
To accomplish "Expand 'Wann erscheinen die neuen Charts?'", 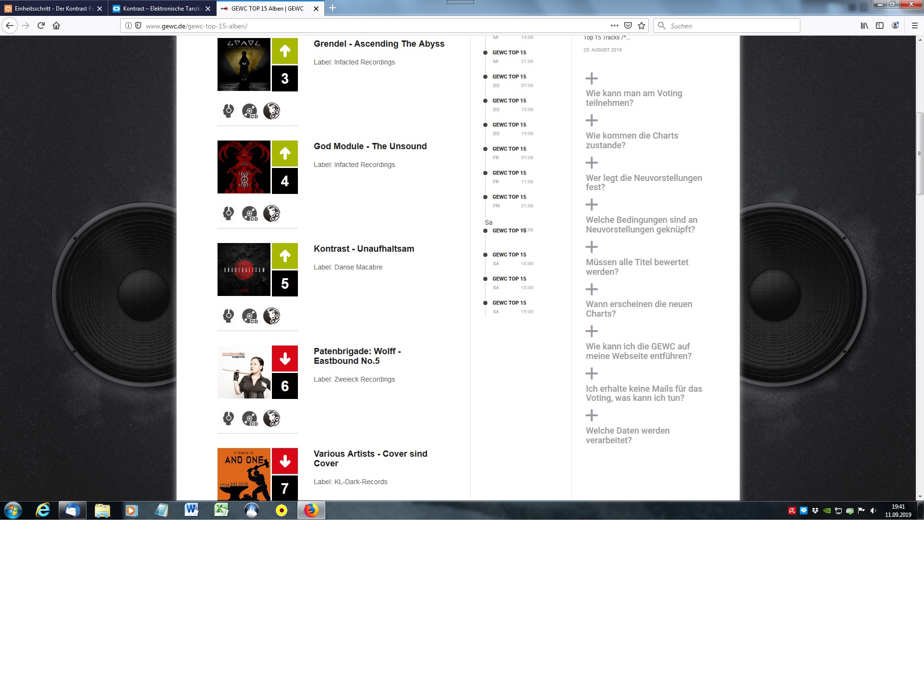I will 591,289.
